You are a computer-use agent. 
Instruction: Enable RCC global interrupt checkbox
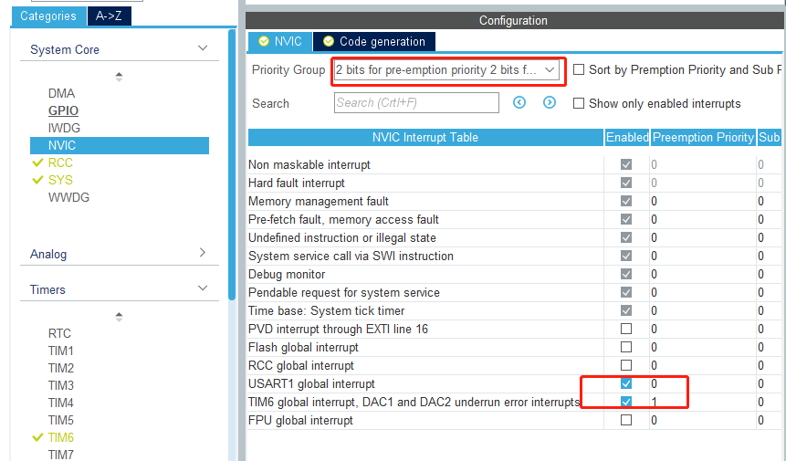pos(626,365)
